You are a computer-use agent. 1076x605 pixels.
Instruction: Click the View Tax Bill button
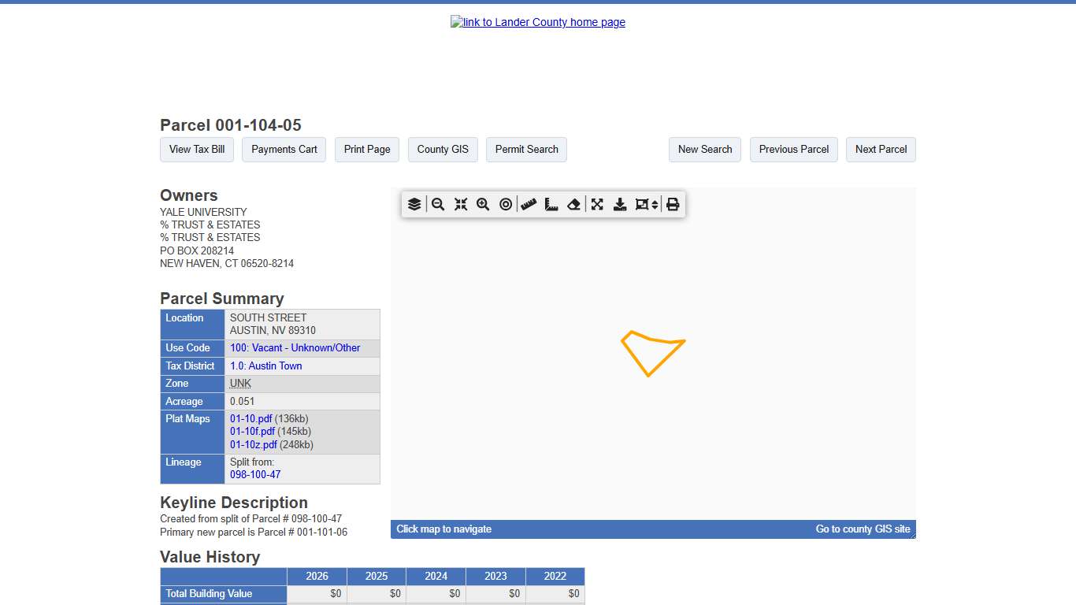pos(197,150)
